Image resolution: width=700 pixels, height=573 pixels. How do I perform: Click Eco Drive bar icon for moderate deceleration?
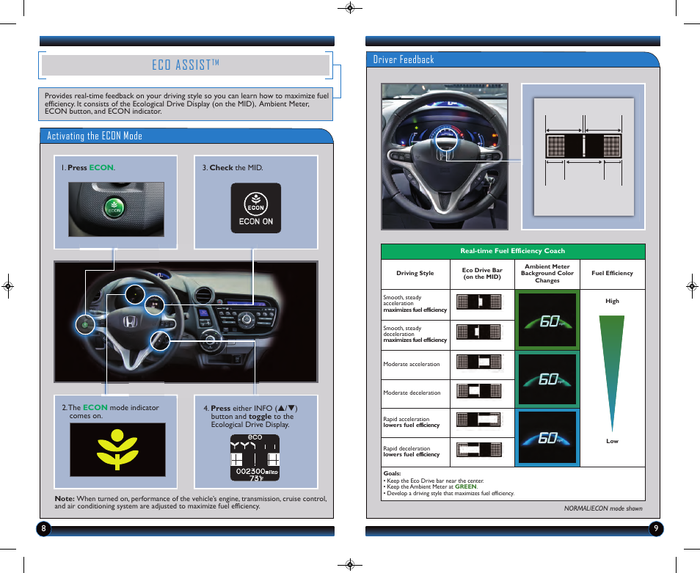coord(478,391)
